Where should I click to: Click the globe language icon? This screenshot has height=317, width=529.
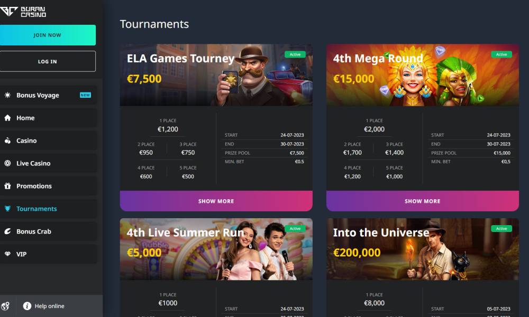[5, 306]
